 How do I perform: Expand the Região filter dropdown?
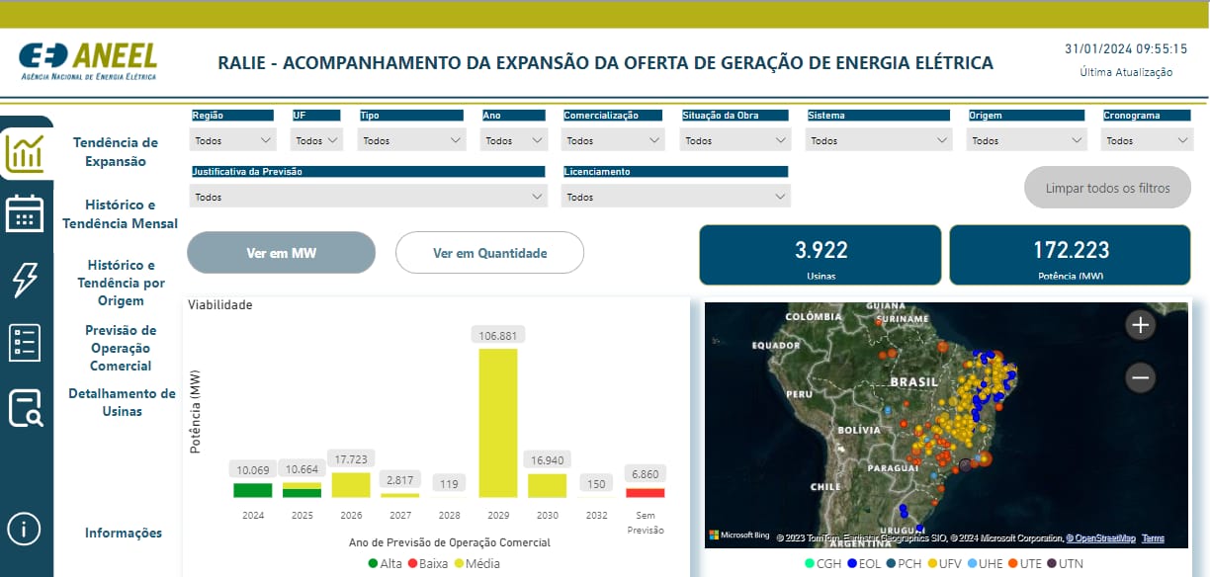[x=233, y=140]
